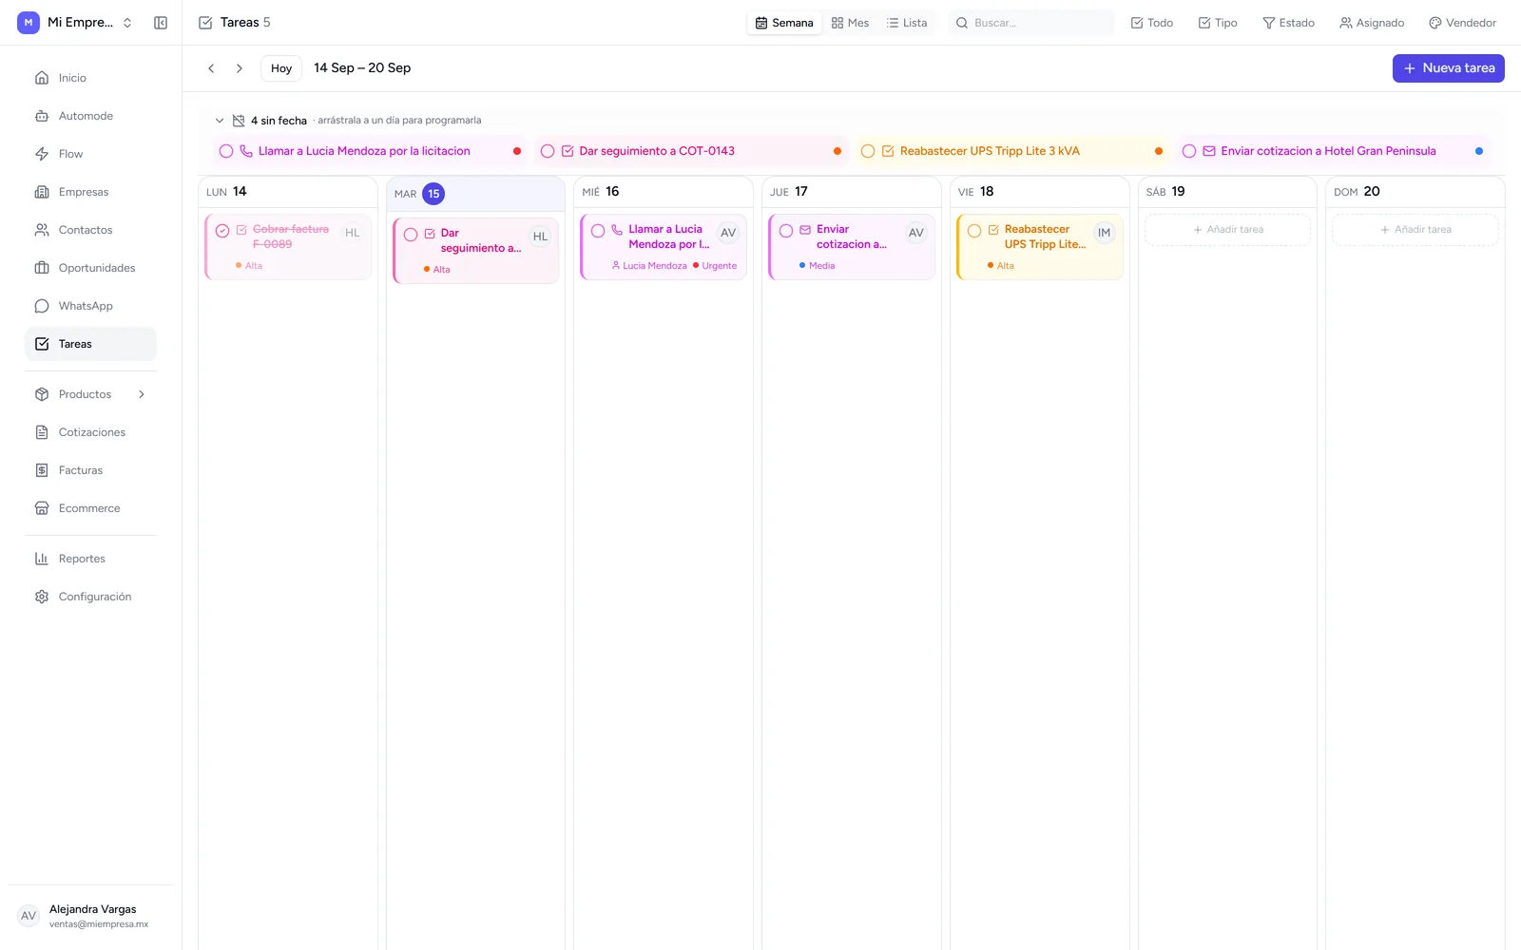Switch to Semana view

(784, 23)
